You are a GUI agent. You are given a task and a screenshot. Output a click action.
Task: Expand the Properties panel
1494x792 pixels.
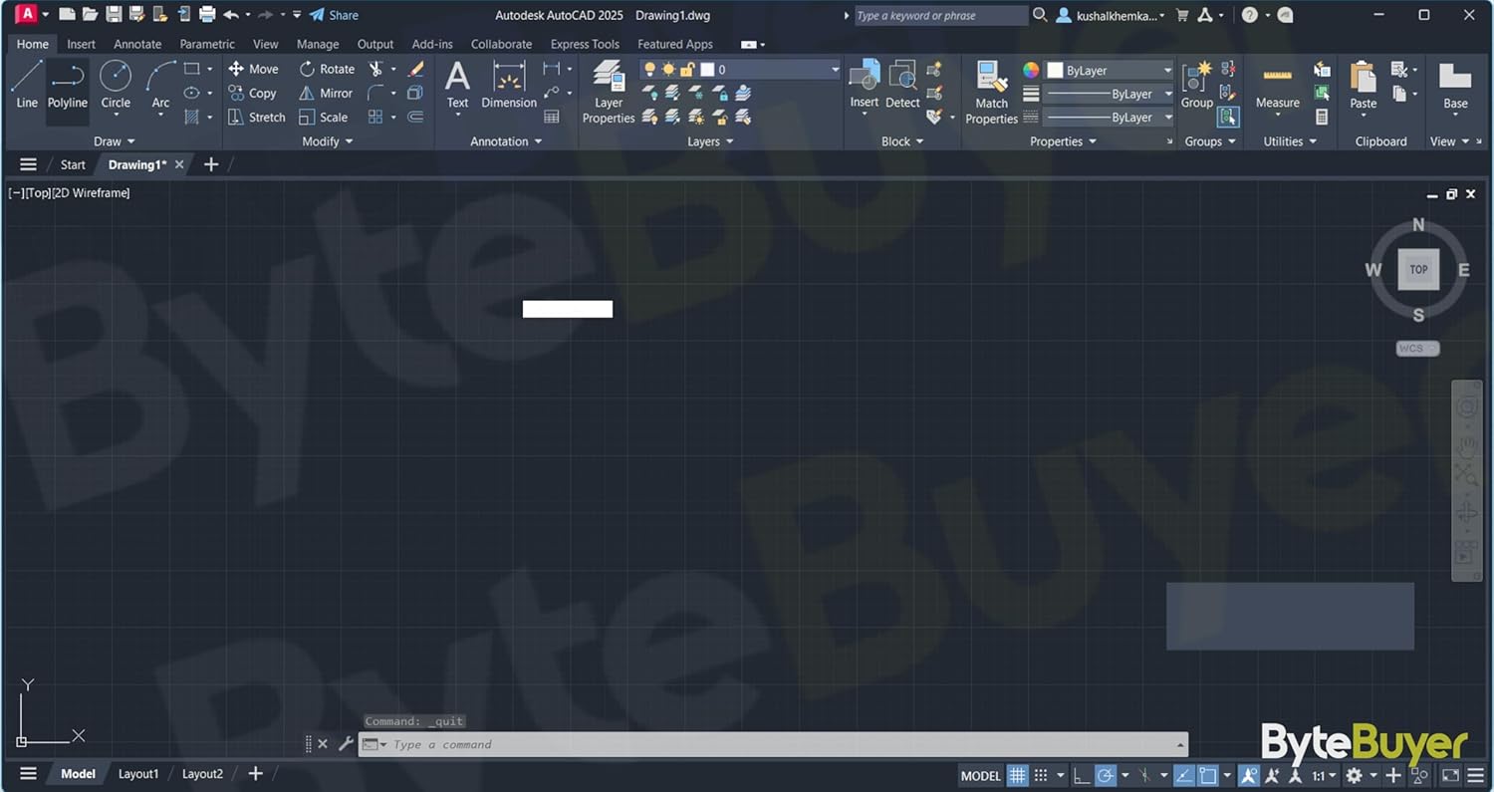click(1063, 141)
